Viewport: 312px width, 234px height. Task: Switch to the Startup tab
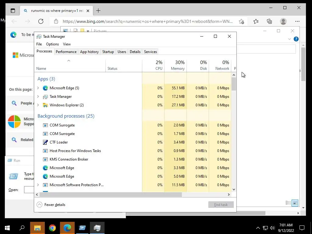pyautogui.click(x=108, y=52)
